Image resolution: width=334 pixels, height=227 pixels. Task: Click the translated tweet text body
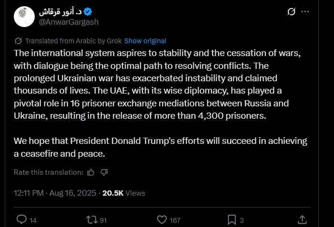click(x=161, y=104)
